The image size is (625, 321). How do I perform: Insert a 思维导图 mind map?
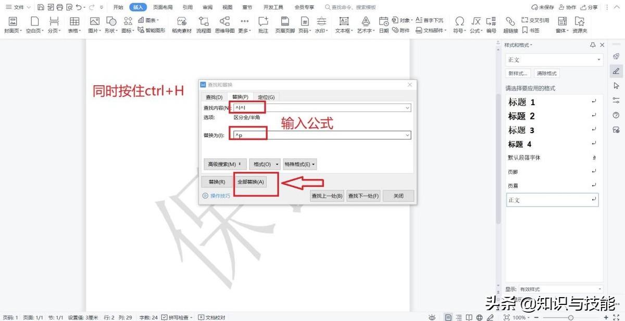pos(224,23)
